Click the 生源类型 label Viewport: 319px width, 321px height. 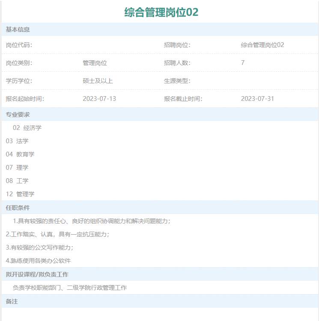tap(177, 81)
